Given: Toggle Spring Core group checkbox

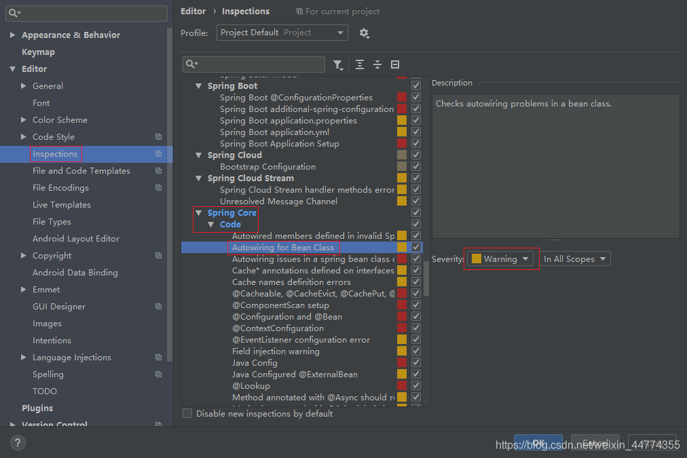Looking at the screenshot, I should 416,212.
